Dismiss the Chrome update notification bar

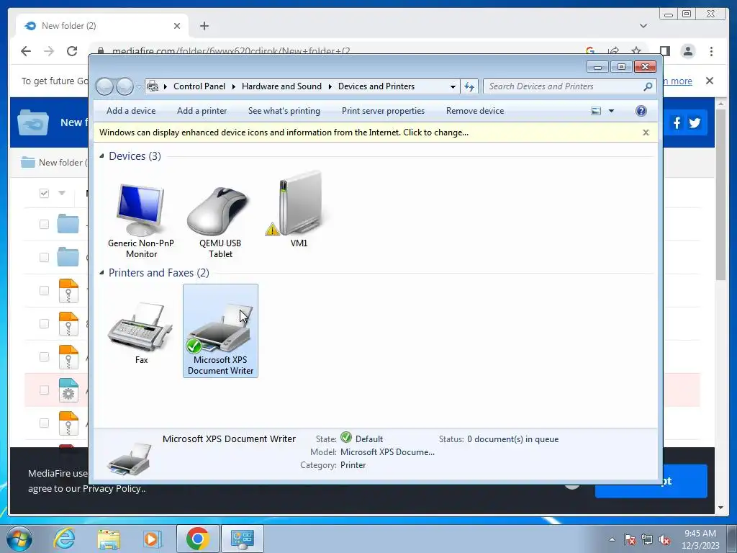pos(709,81)
